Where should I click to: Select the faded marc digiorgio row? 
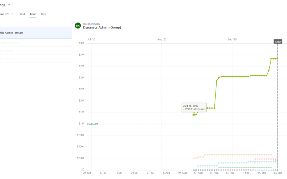point(36,58)
